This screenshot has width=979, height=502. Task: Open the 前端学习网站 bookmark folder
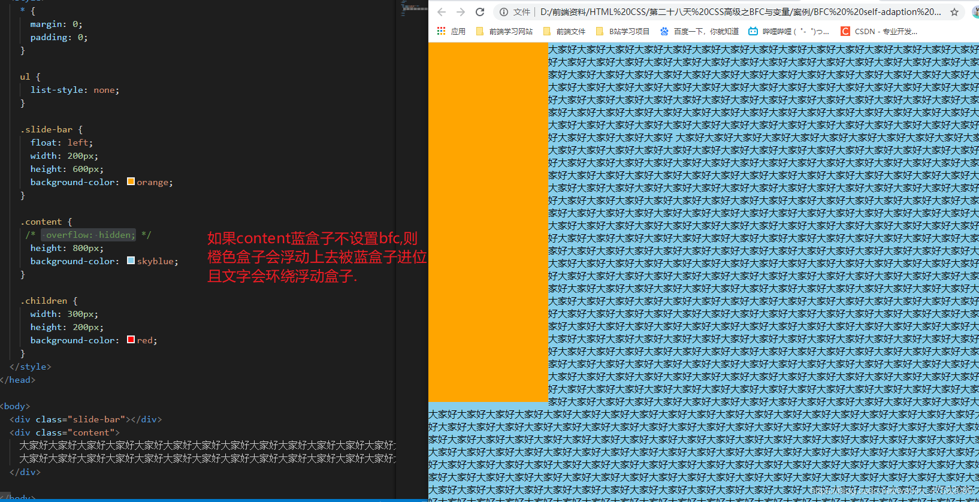click(504, 31)
